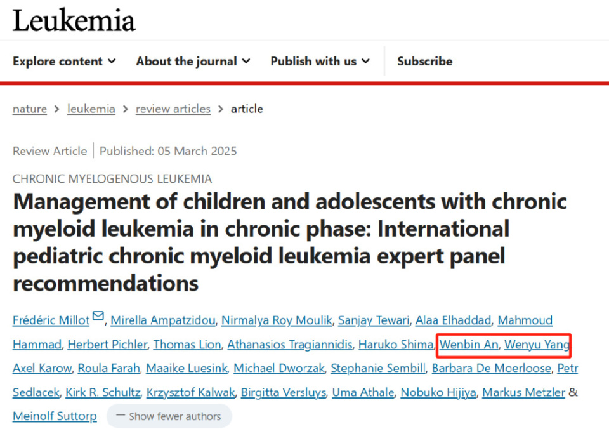The image size is (609, 436).
Task: Click the envelope icon beside Frédéric Millot
Action: [98, 317]
